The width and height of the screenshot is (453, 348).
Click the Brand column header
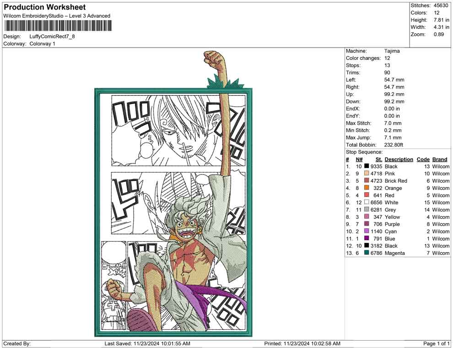(440, 159)
